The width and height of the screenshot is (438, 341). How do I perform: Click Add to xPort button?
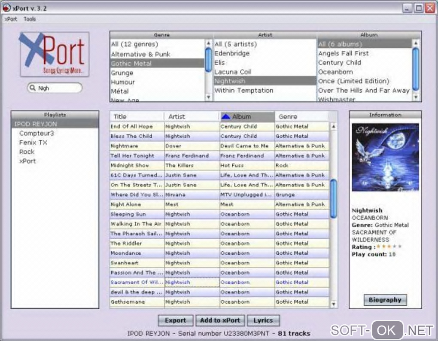tap(220, 320)
